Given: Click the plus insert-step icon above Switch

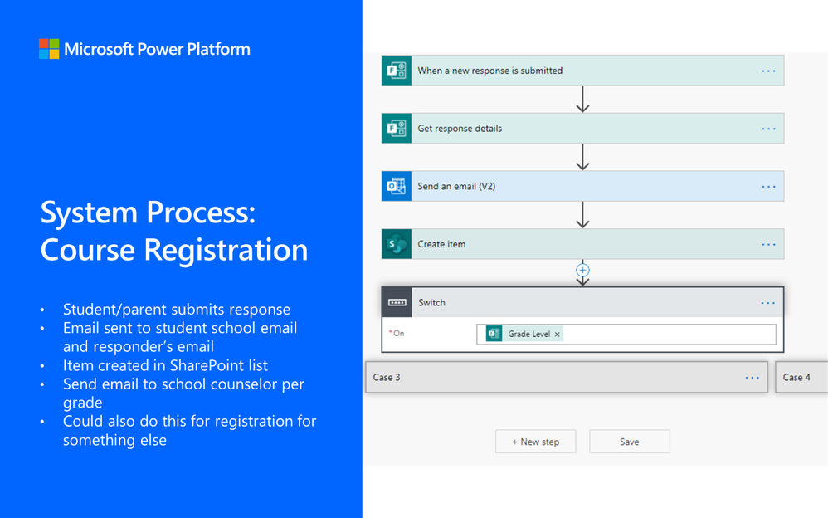Looking at the screenshot, I should pos(582,270).
